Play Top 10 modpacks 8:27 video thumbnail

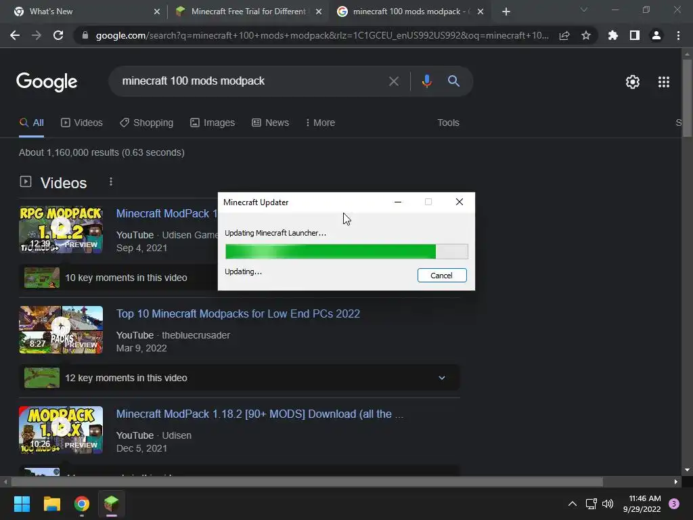pos(61,330)
